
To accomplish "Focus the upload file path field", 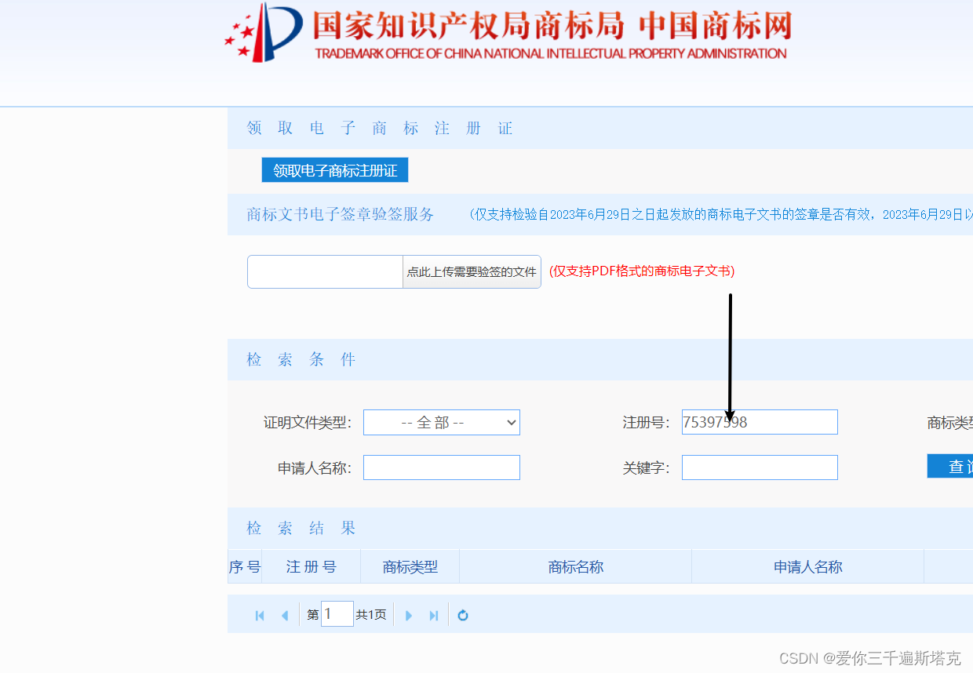I will 325,272.
